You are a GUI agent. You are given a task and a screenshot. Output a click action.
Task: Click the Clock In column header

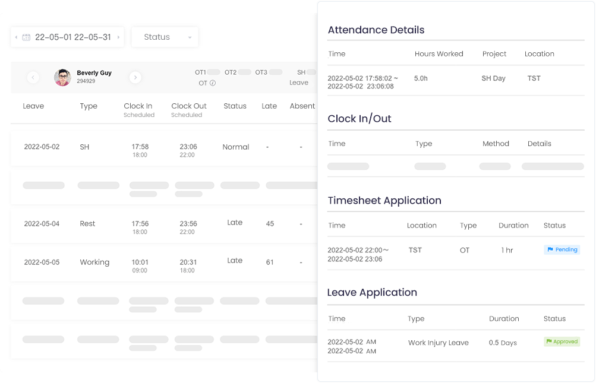click(138, 106)
